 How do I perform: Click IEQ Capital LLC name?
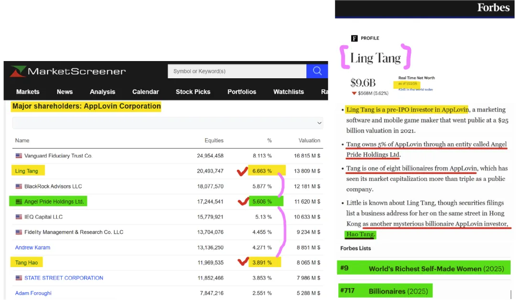coord(43,217)
